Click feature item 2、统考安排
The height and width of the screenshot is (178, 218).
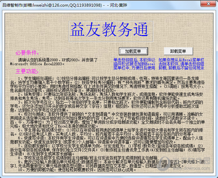(107, 96)
